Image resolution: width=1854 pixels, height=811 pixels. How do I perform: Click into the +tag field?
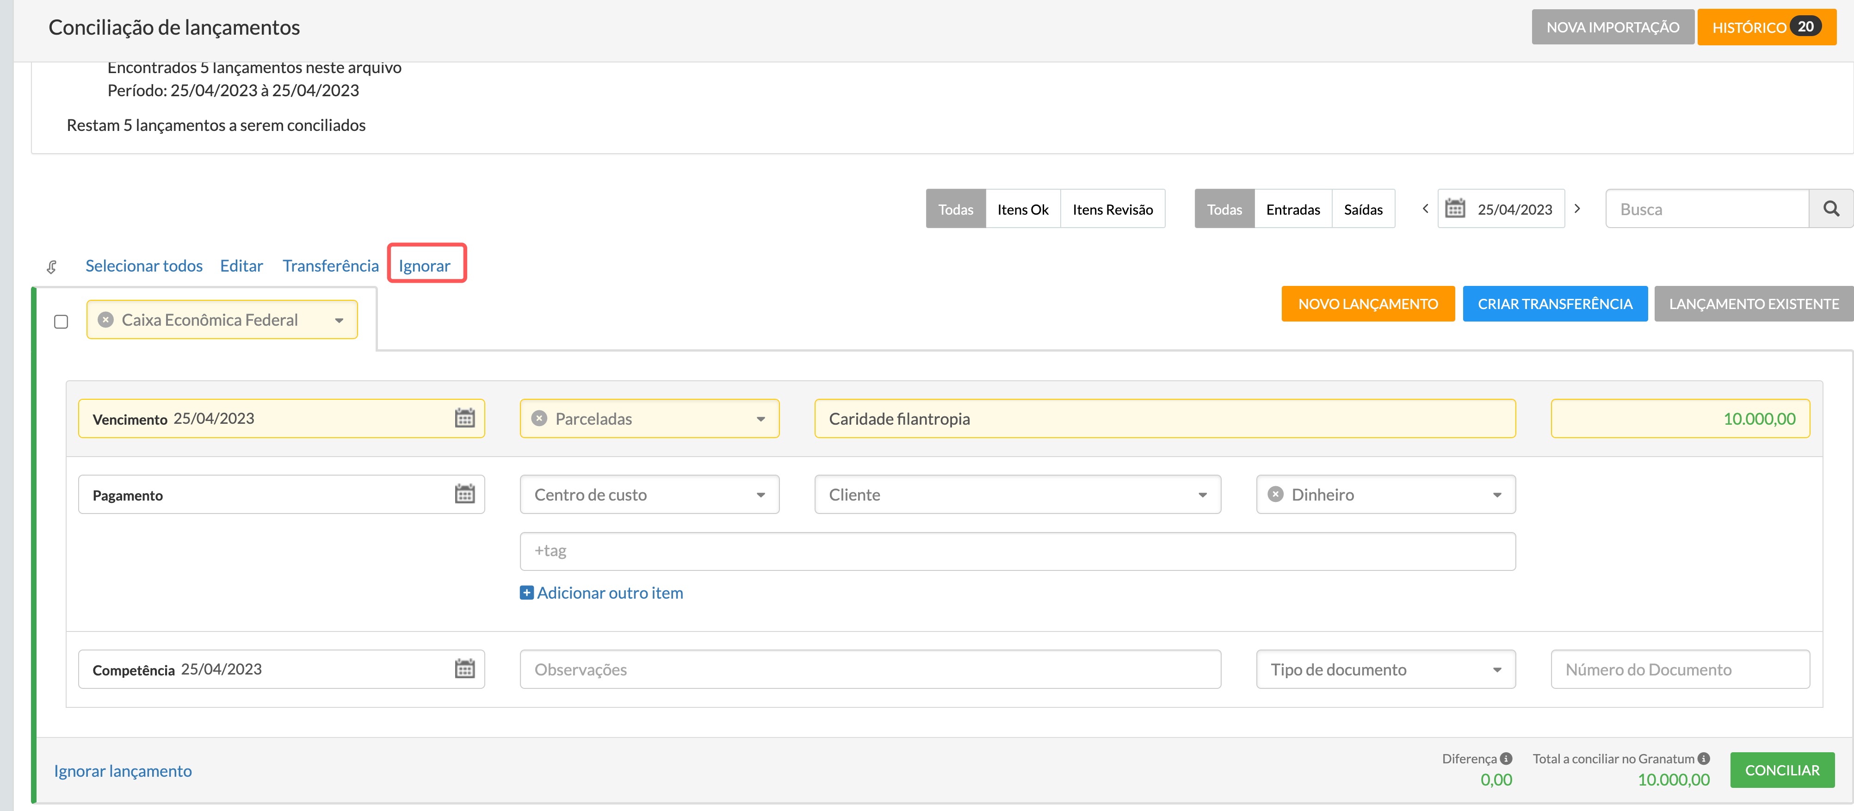1018,551
